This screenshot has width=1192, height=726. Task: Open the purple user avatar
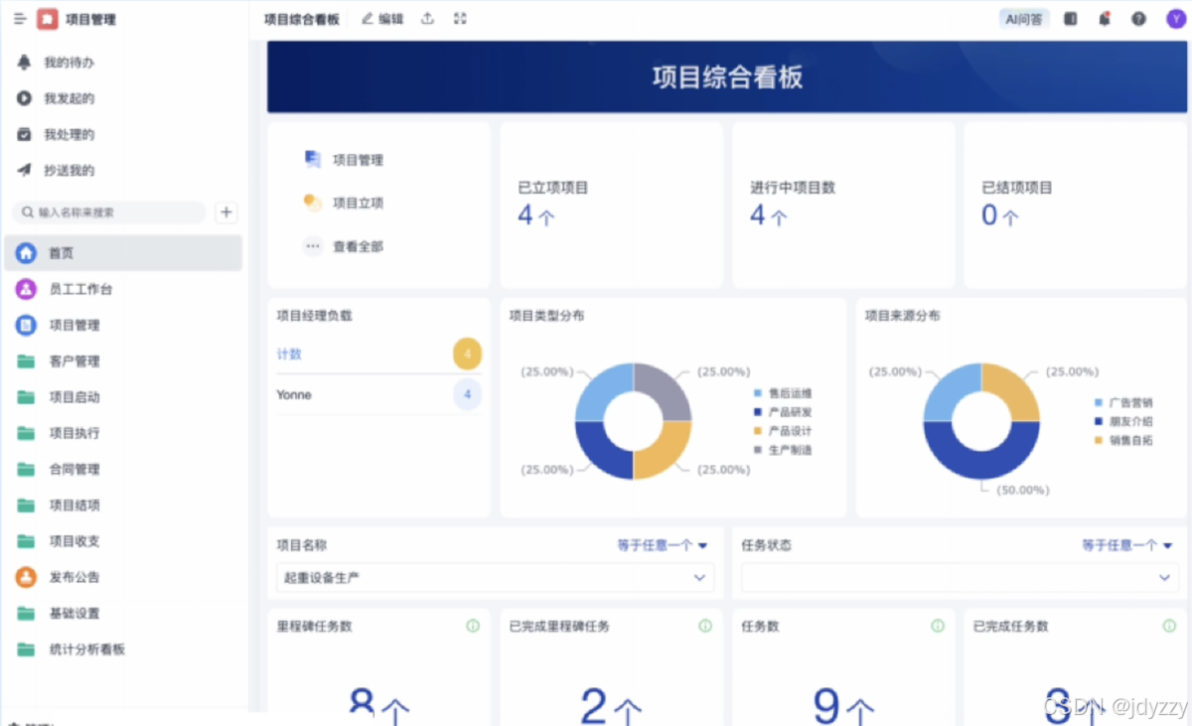(x=1174, y=19)
